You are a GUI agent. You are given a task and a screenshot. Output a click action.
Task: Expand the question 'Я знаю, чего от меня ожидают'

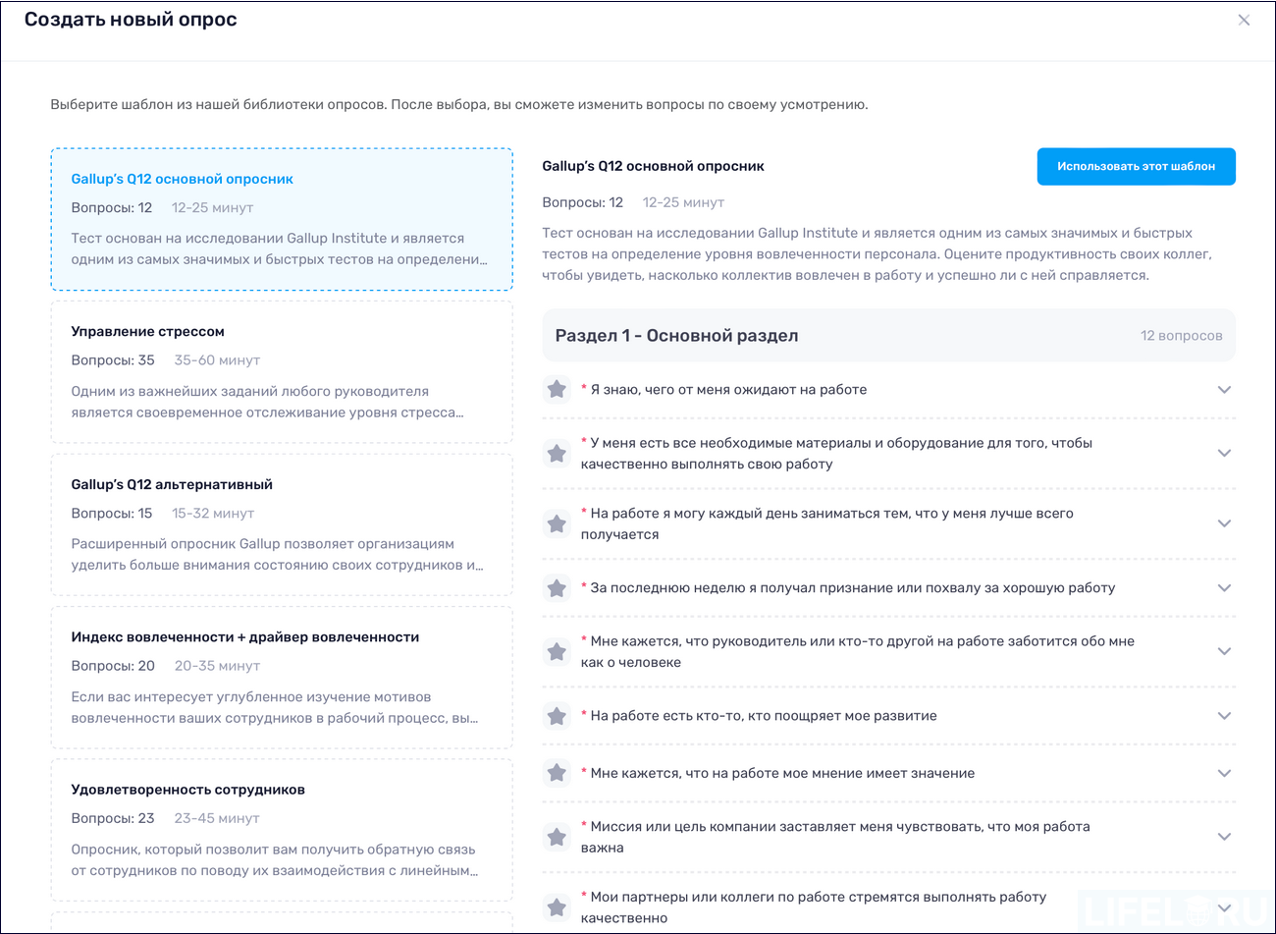[1224, 389]
